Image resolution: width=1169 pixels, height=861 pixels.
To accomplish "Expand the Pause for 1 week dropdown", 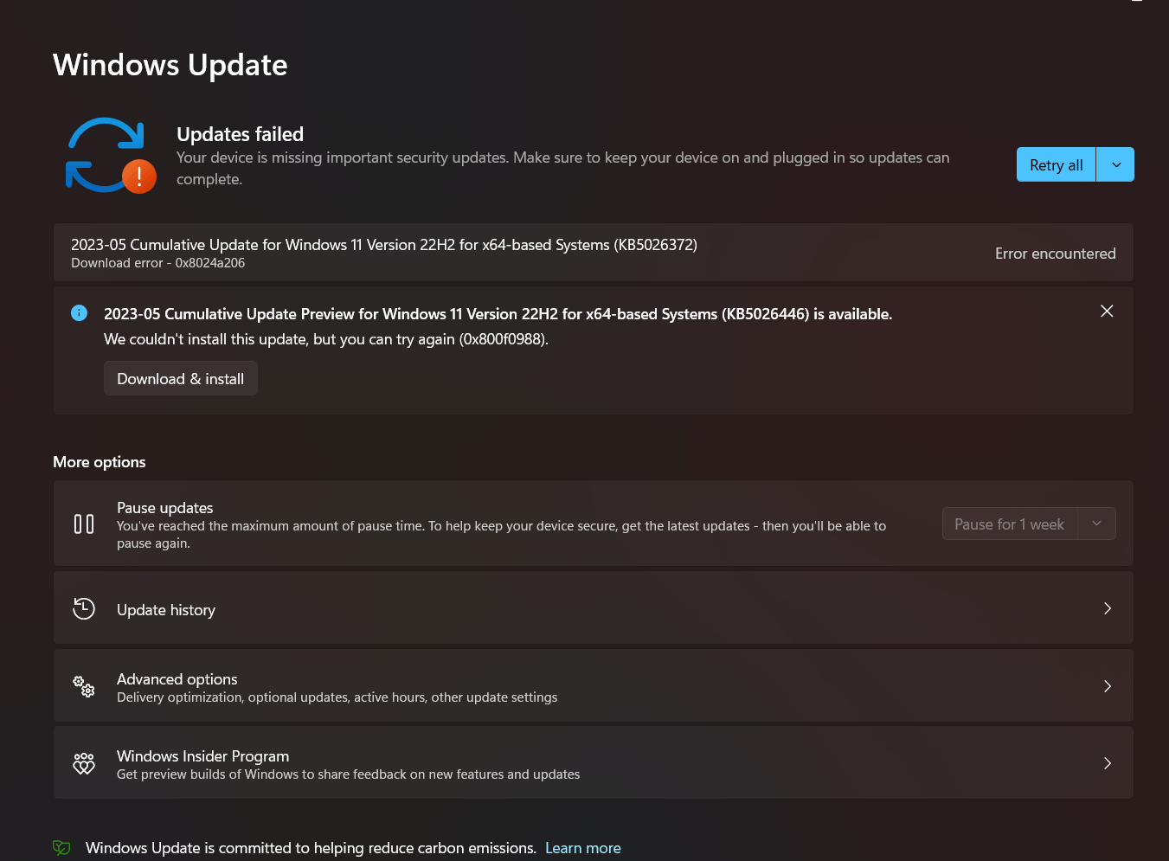I will (1097, 524).
